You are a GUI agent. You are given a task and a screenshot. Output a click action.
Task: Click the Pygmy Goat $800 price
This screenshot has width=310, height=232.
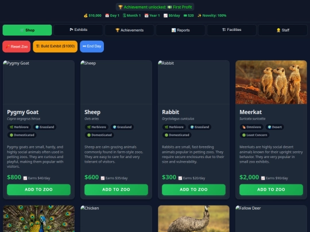14,177
